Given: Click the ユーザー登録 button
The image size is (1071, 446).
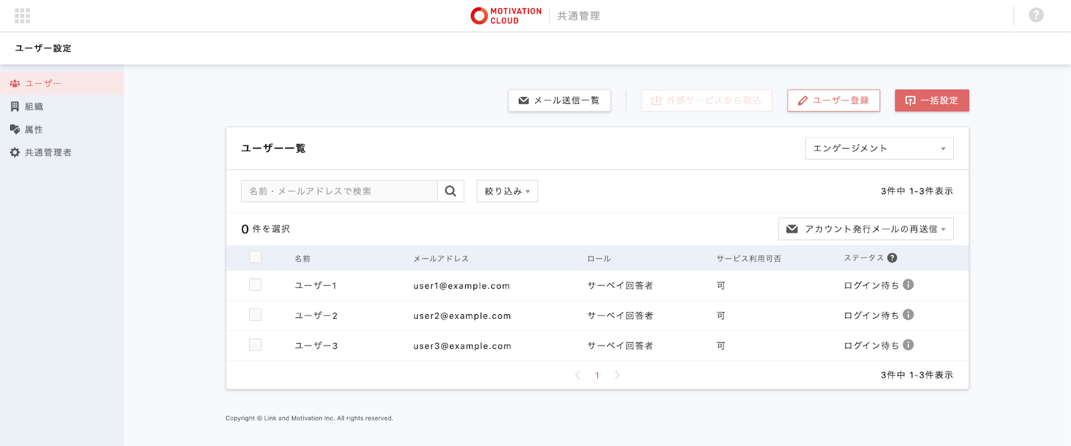Looking at the screenshot, I should (833, 100).
